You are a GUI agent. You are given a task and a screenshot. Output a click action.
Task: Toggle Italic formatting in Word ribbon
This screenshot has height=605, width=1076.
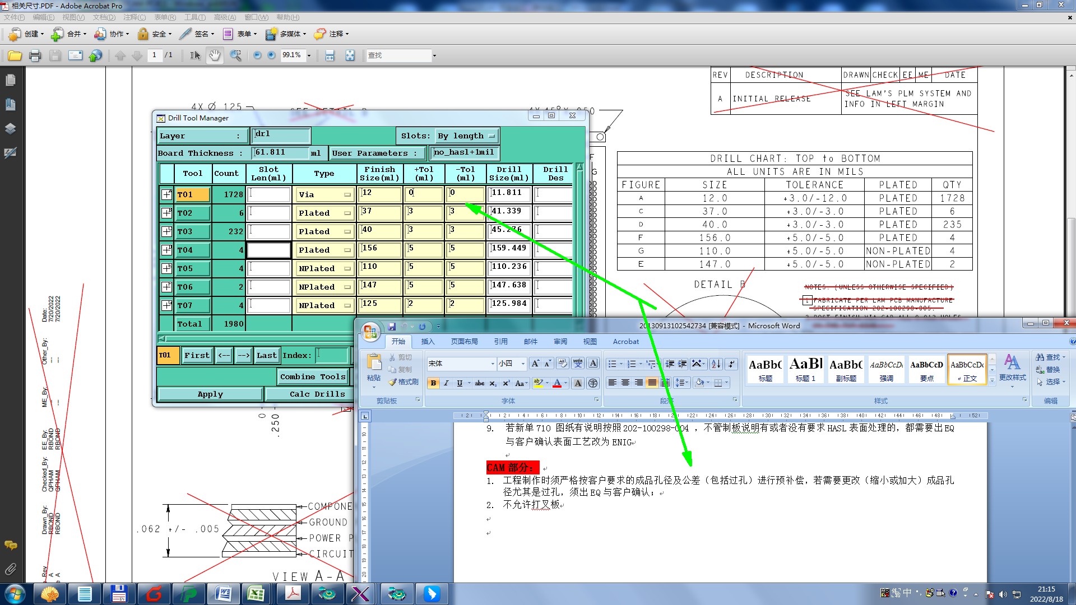tap(446, 383)
